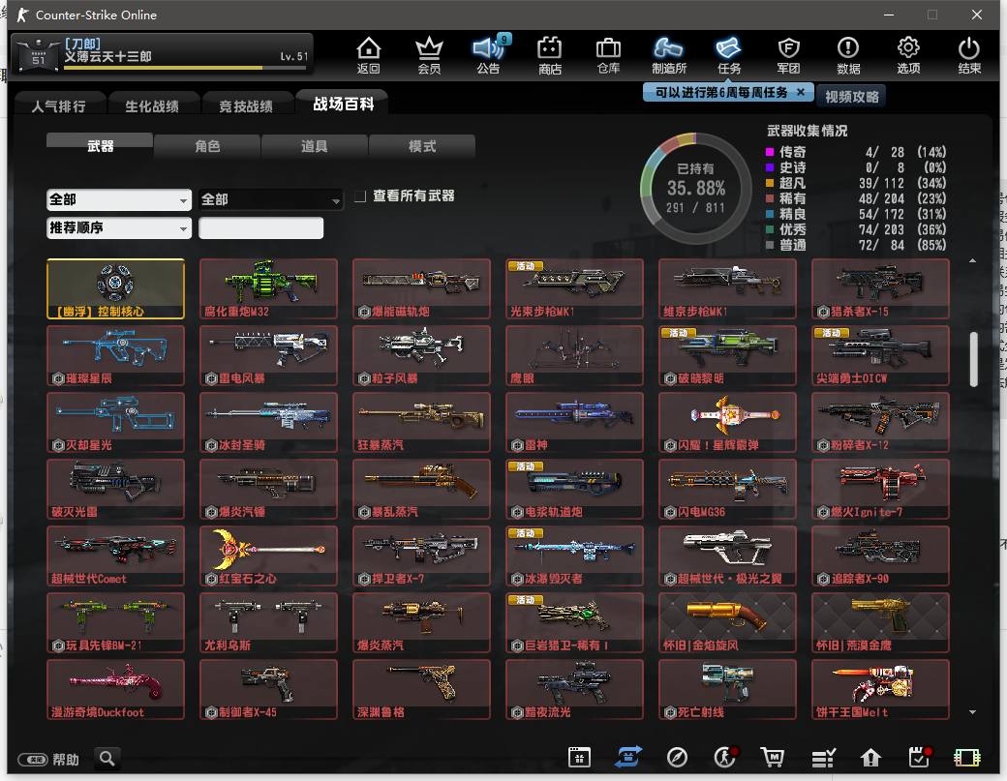Select the 战场百科 tab
The width and height of the screenshot is (1007, 781).
click(x=343, y=104)
